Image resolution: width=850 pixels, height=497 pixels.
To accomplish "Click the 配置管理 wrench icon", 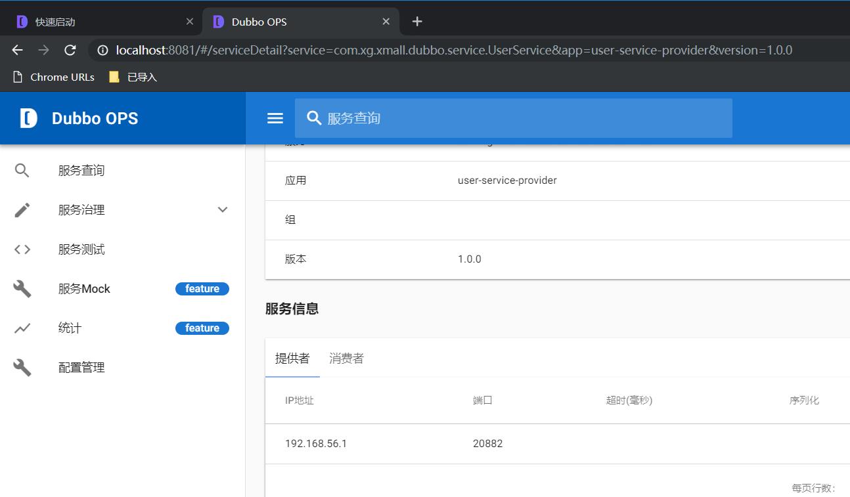I will [22, 368].
